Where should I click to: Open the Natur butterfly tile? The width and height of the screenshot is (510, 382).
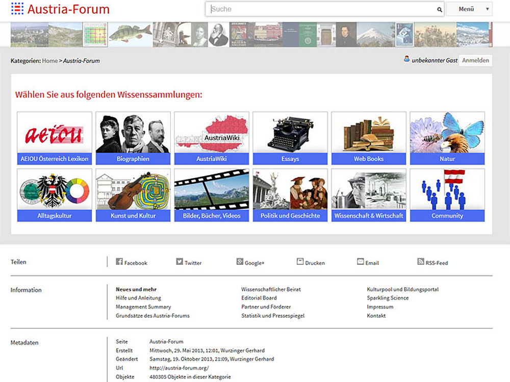coord(447,138)
